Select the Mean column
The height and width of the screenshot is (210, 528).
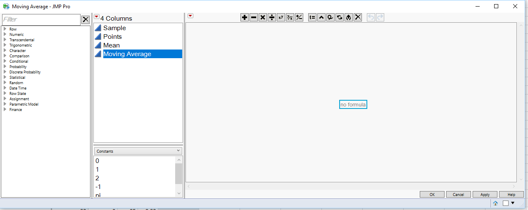tap(138, 45)
